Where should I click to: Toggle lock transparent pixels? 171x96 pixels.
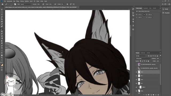[141, 61]
